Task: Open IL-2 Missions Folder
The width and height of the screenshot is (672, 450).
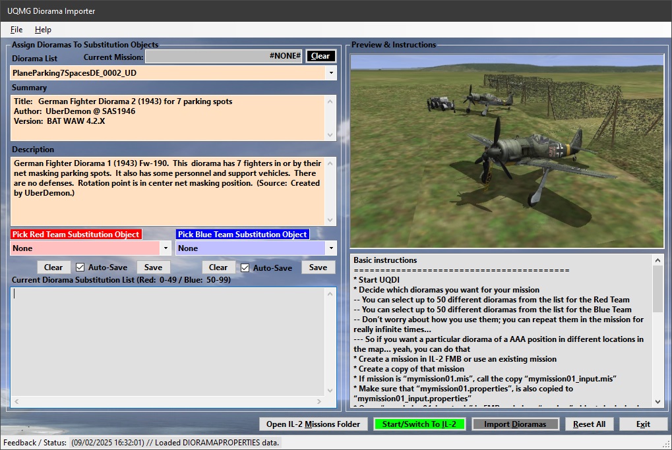Action: tap(313, 424)
